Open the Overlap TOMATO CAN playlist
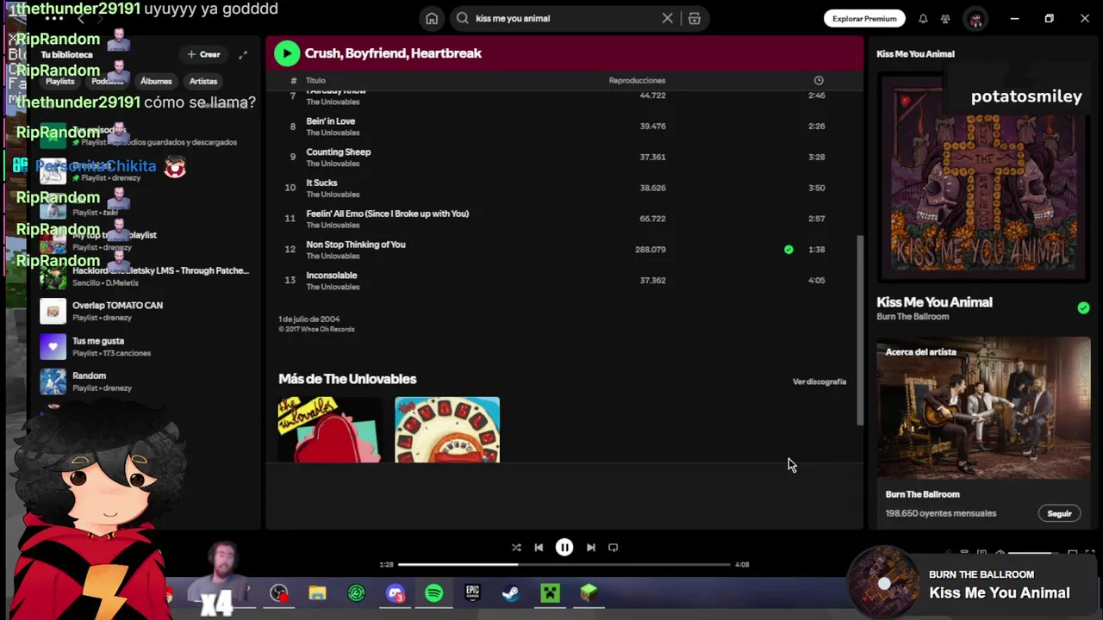The image size is (1103, 620). coord(146,311)
